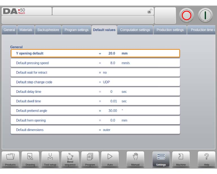This screenshot has width=217, height=174.
Task: Switch to Manual hand icon
Action: (135, 159)
